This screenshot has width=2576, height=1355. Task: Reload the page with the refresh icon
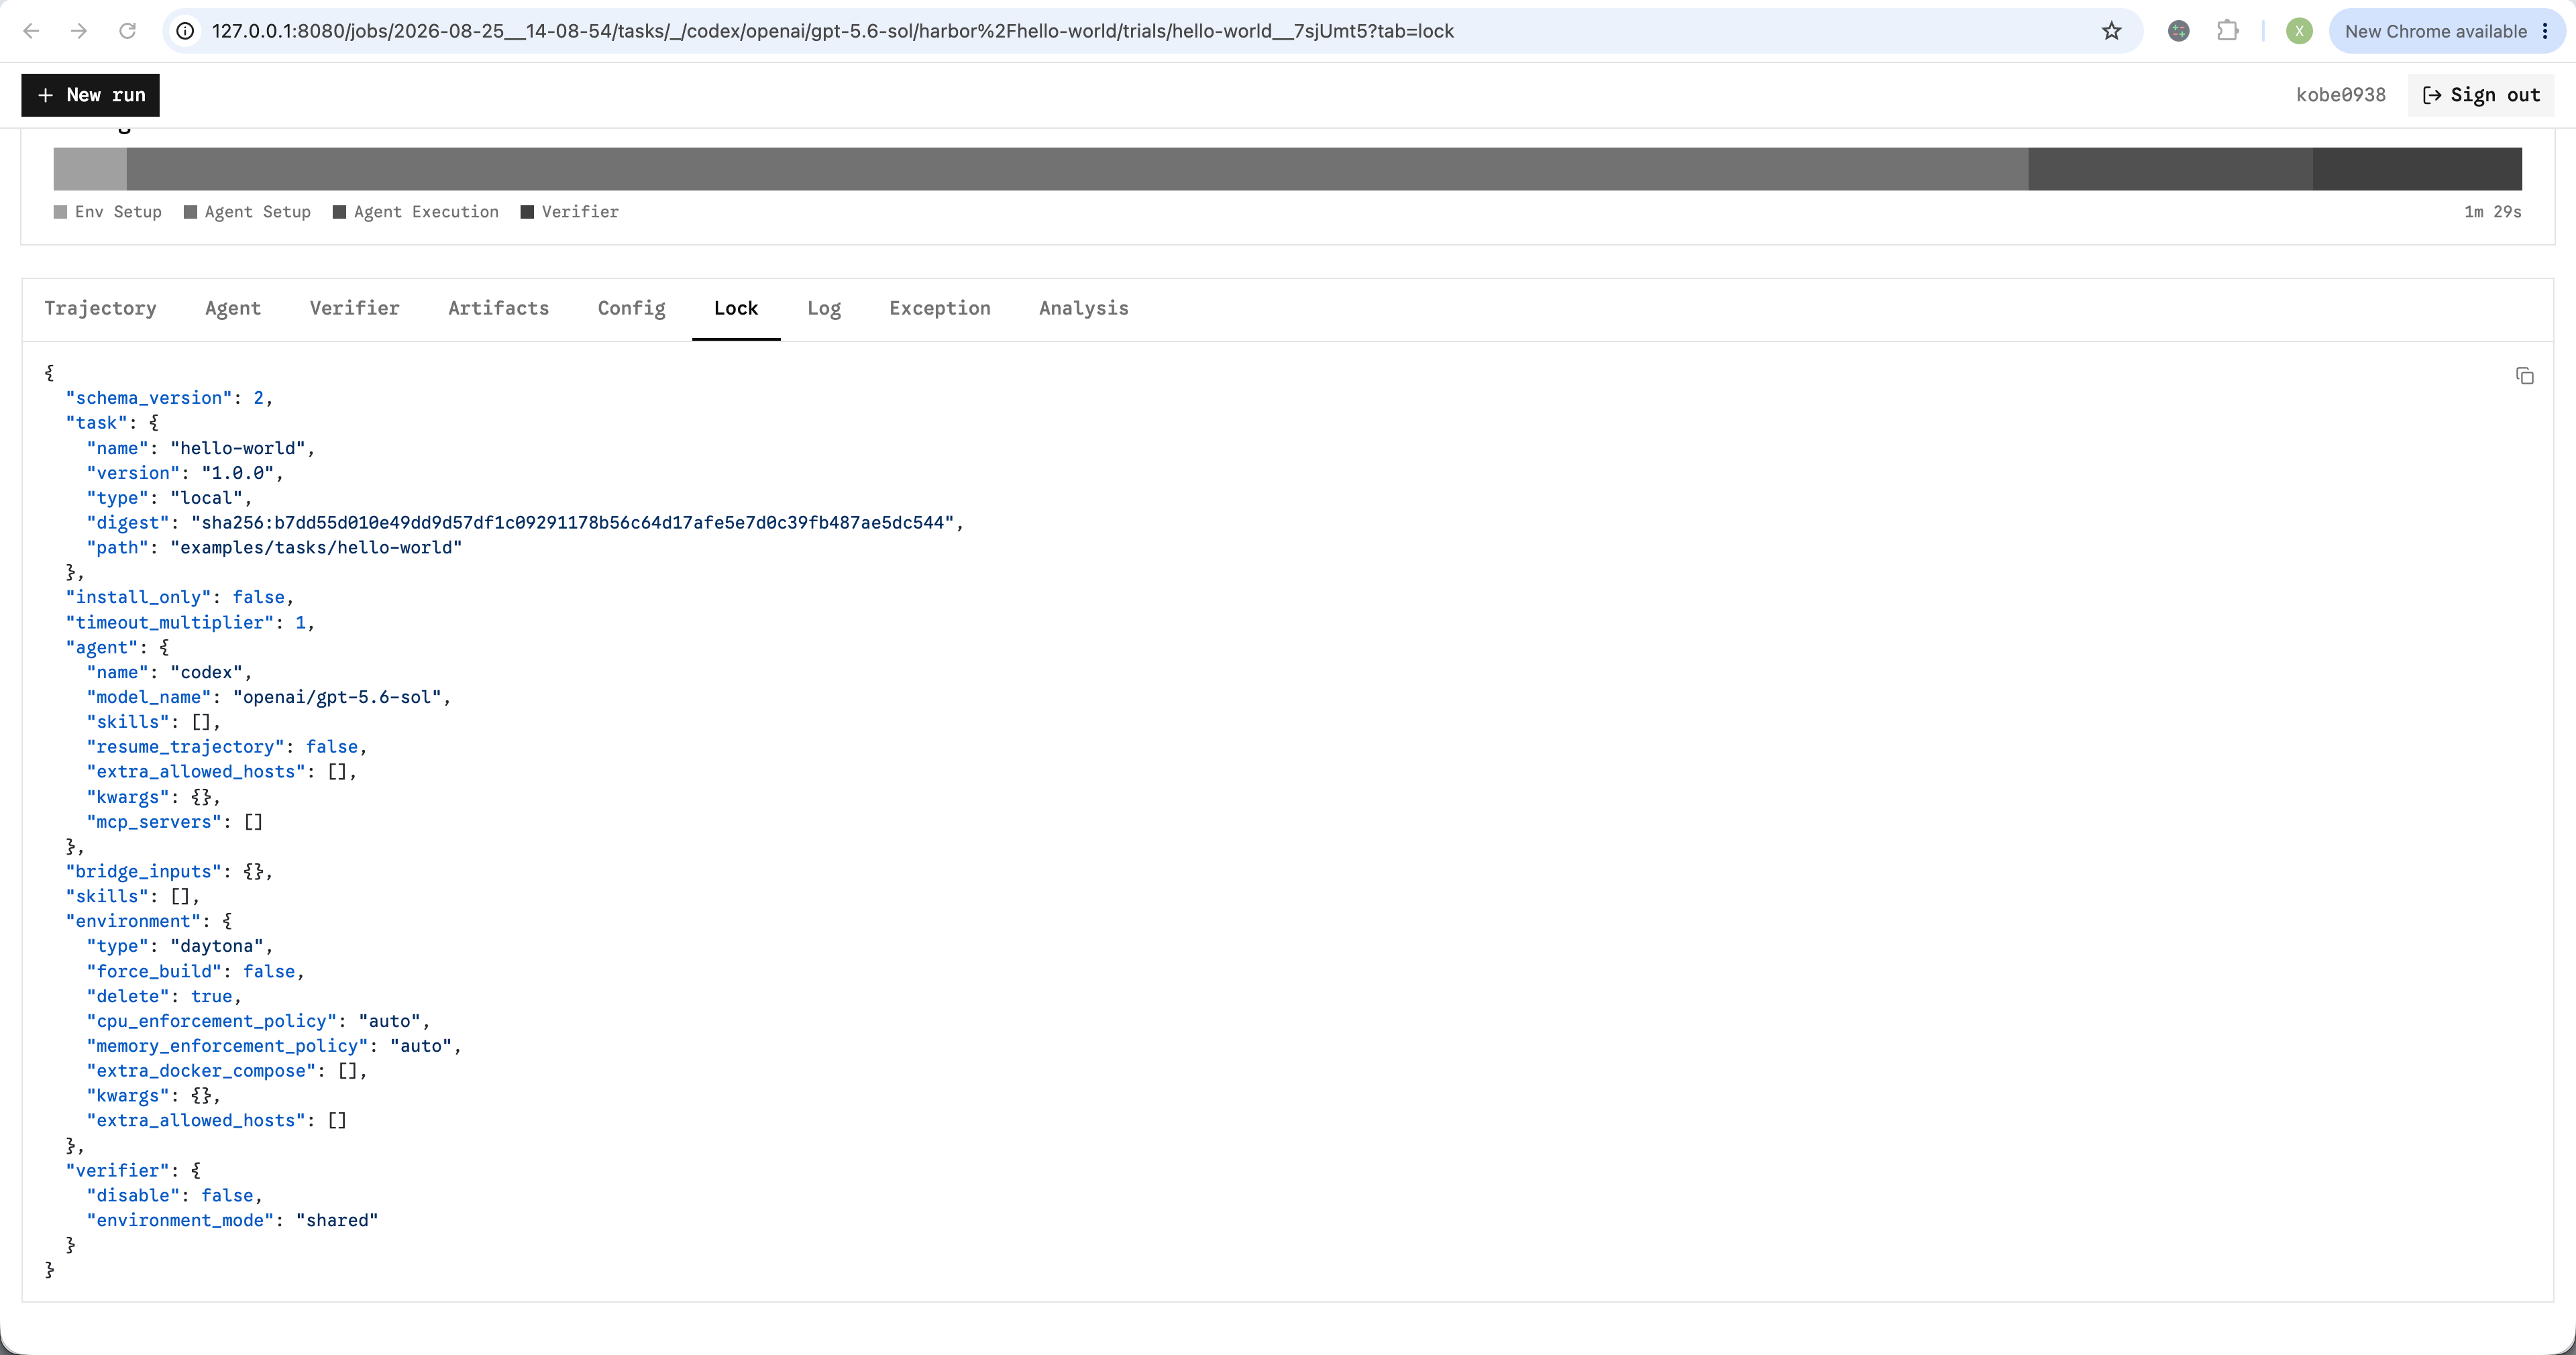tap(127, 31)
